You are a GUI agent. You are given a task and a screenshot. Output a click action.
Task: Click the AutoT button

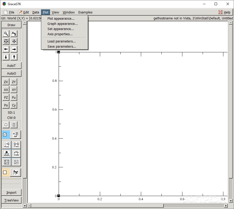click(x=11, y=66)
